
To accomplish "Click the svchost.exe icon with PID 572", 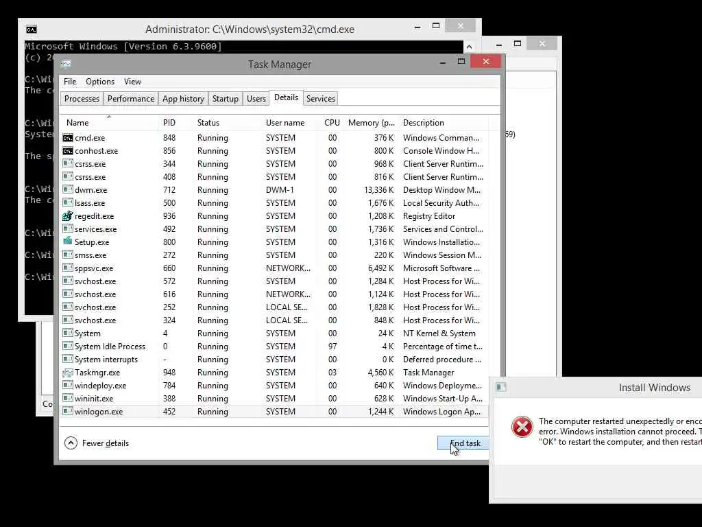I will click(68, 281).
